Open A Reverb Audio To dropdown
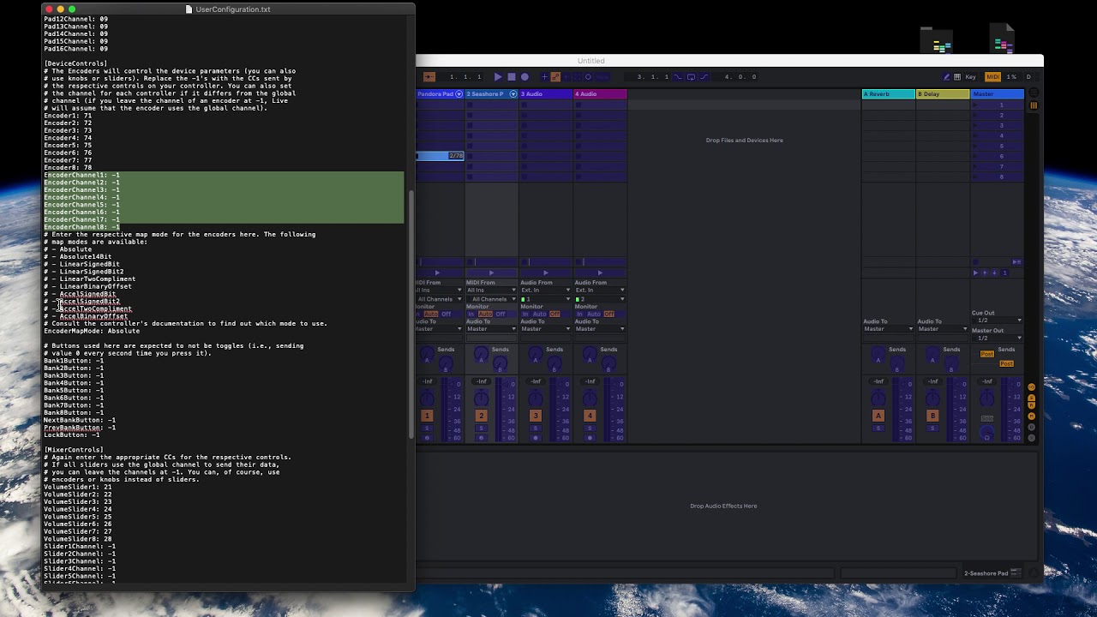This screenshot has width=1097, height=617. (x=888, y=329)
